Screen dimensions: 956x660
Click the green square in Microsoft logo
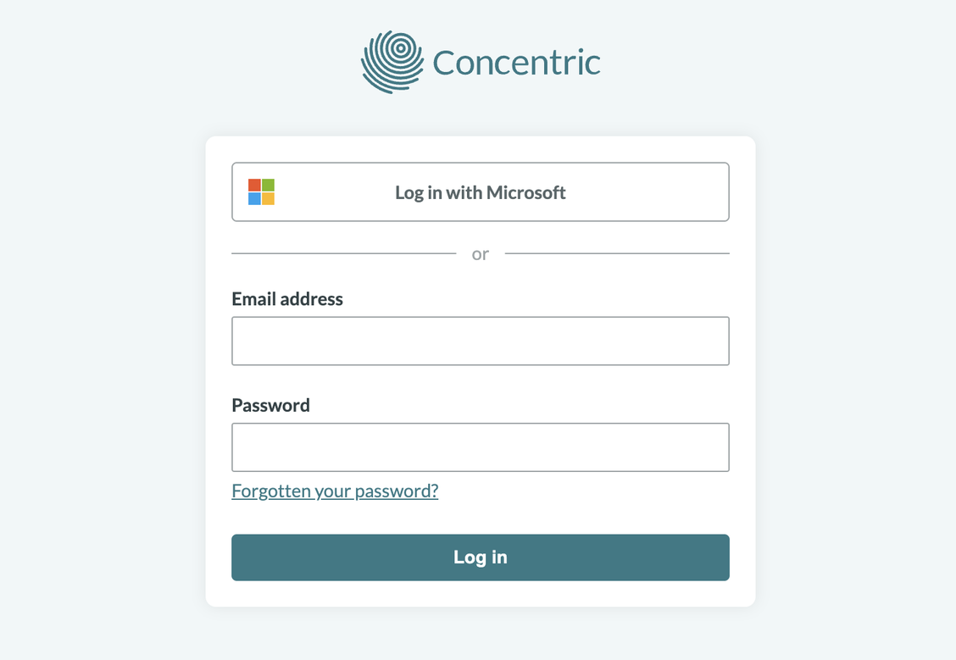[x=268, y=186]
